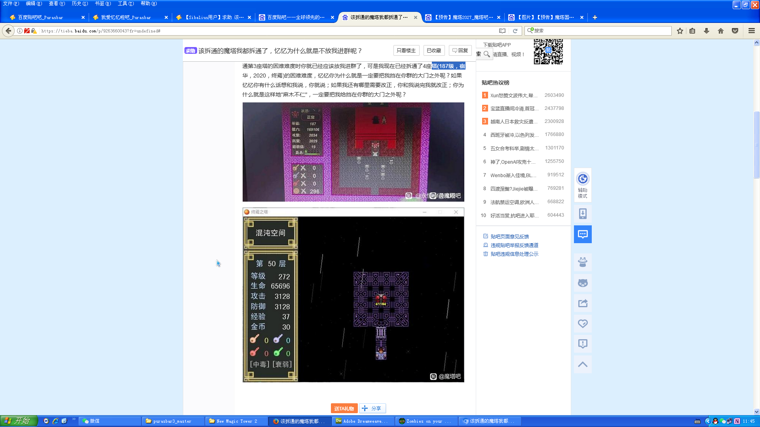Click the QR code for 贴吧APP download
Viewport: 760px width, 427px height.
548,51
